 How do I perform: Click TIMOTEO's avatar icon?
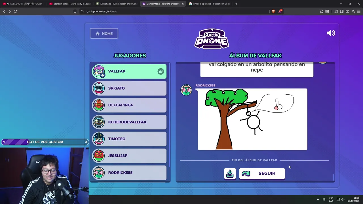[x=99, y=139]
